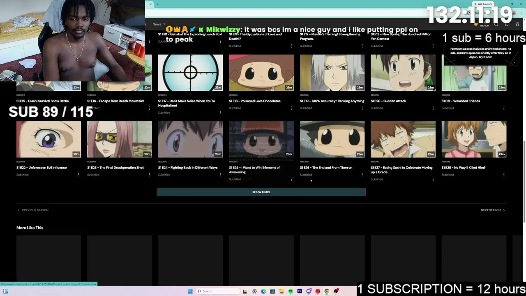Switch to Premiere Pro on the taskbar
Image resolution: width=526 pixels, height=296 pixels.
(300, 291)
